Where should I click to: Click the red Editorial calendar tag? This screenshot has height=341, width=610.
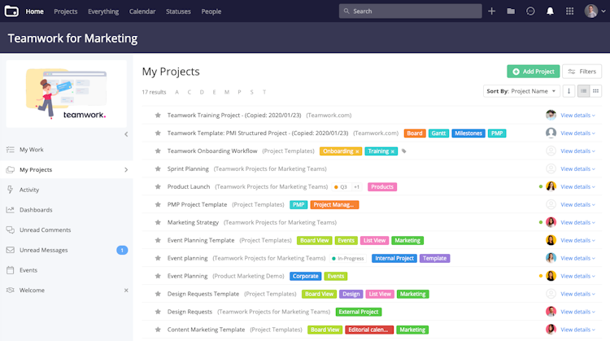tap(368, 330)
